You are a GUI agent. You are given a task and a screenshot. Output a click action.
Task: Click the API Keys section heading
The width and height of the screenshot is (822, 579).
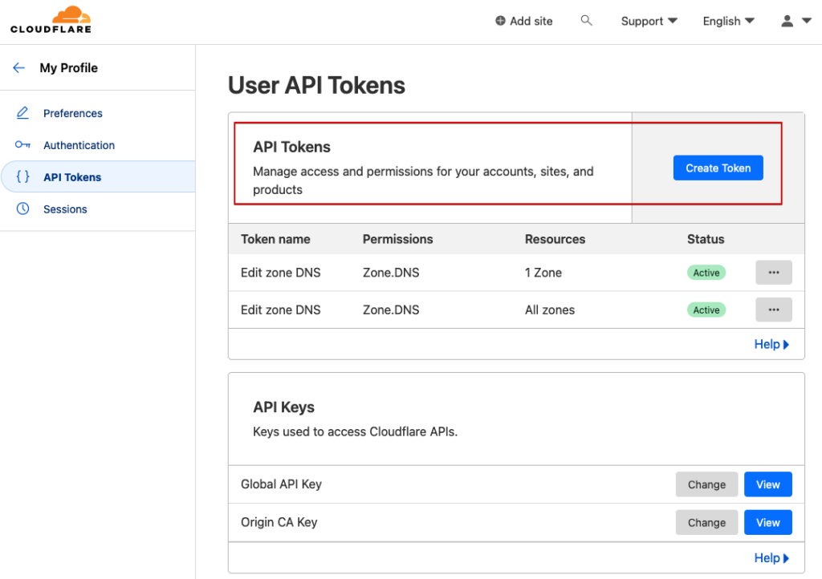283,407
